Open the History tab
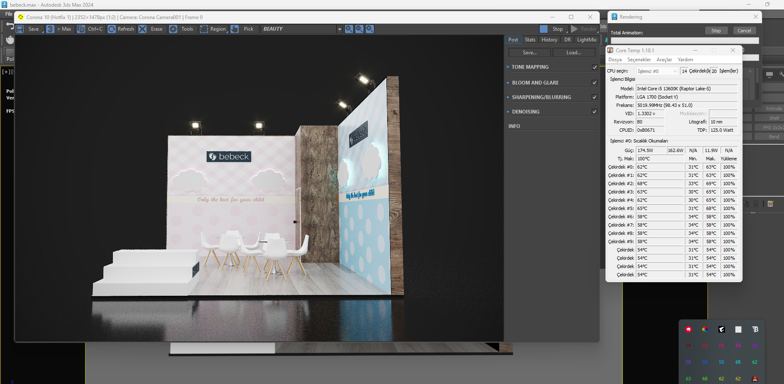Viewport: 784px width, 384px height. 550,40
